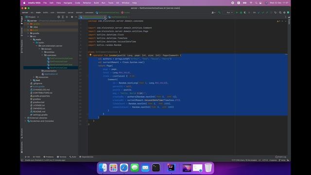Toggle the Commit tool window stripe button
Screen dimensions: 311x175
click(x=21, y=32)
